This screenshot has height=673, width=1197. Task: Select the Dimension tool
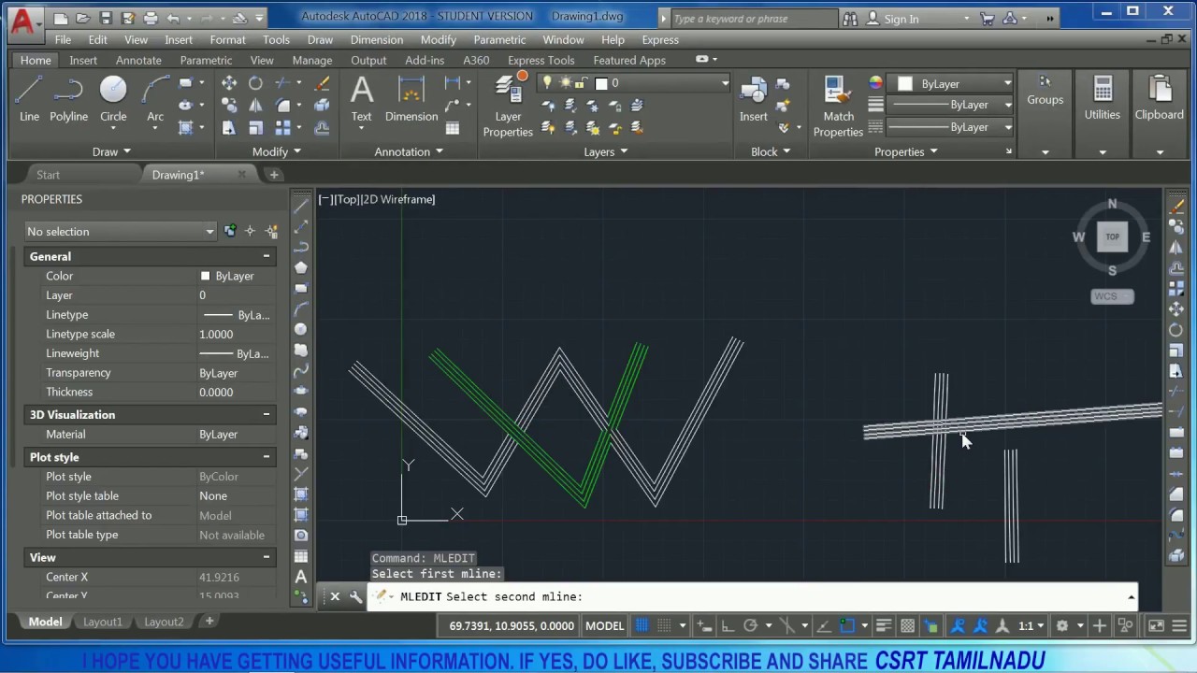[x=411, y=98]
